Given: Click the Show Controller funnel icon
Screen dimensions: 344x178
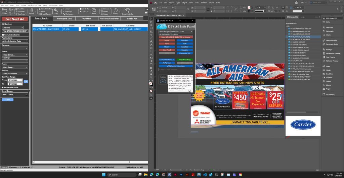Looking at the screenshot, I should [128, 10].
